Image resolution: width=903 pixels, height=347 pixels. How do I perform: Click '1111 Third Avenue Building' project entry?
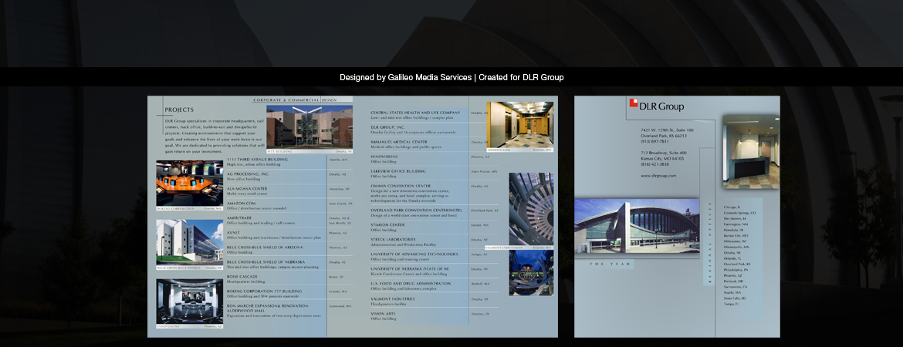coord(258,161)
